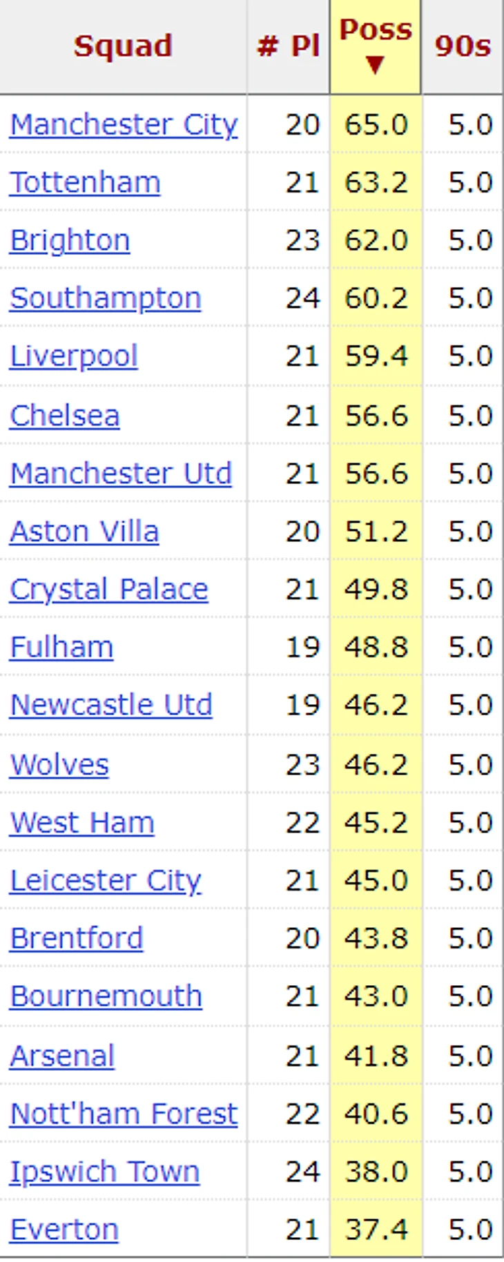Go to Crystal Palace page
The width and height of the screenshot is (504, 1262).
click(x=109, y=590)
